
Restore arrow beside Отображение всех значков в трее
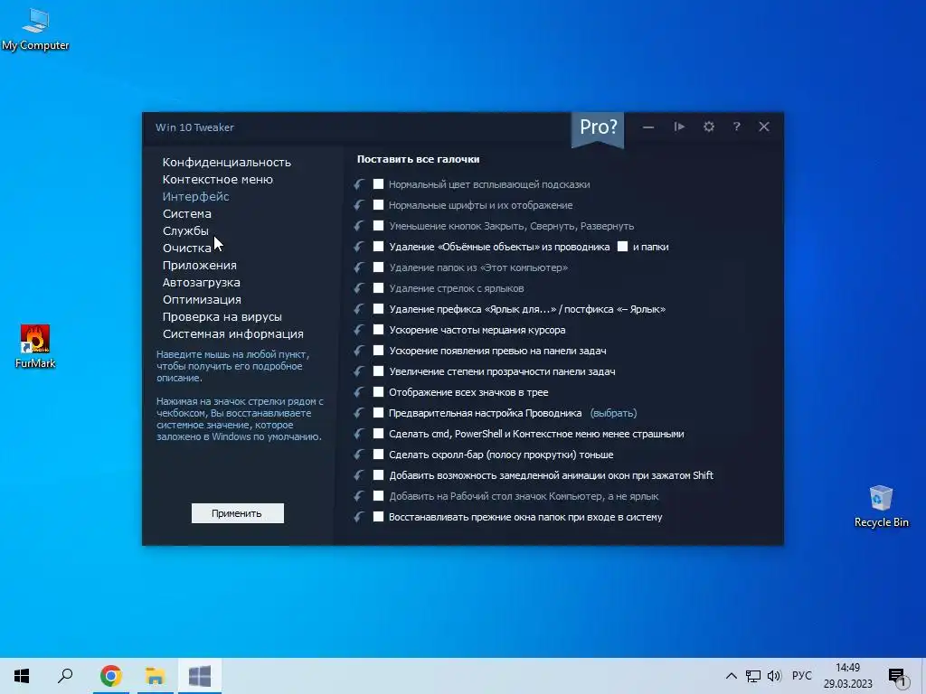358,392
